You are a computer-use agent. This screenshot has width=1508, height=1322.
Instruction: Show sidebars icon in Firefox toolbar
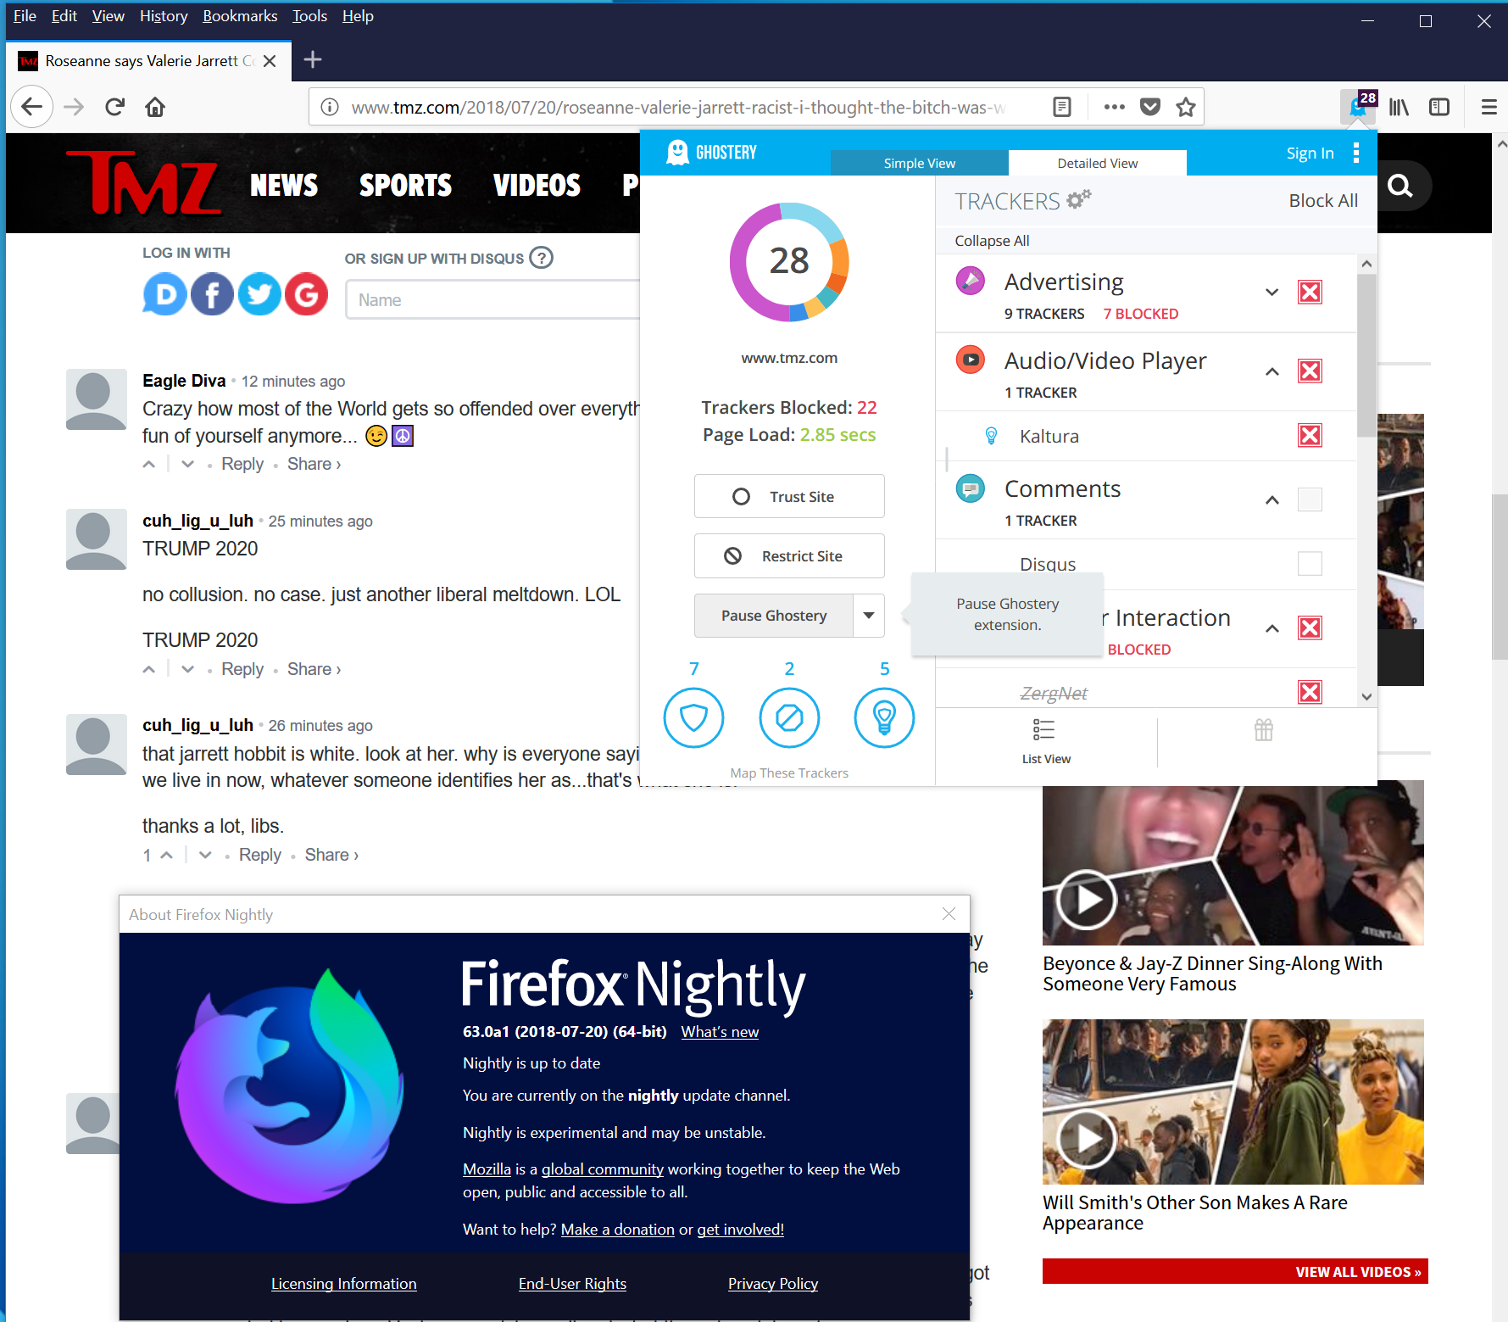pos(1439,107)
